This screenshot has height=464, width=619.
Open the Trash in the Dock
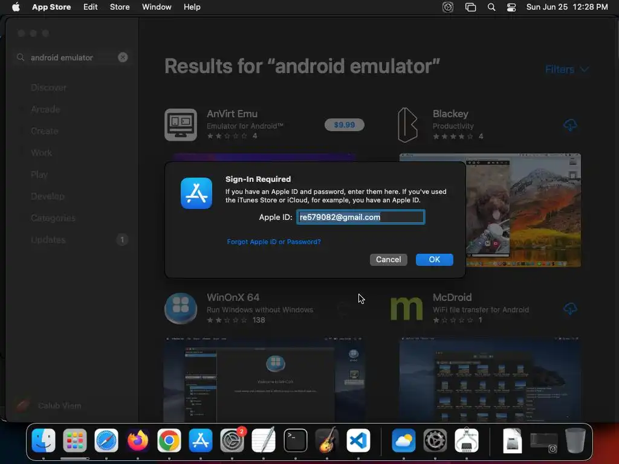click(x=575, y=440)
